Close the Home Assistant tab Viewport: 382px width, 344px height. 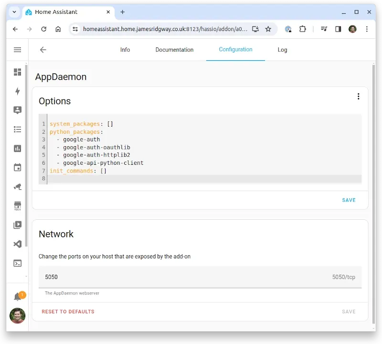[108, 11]
